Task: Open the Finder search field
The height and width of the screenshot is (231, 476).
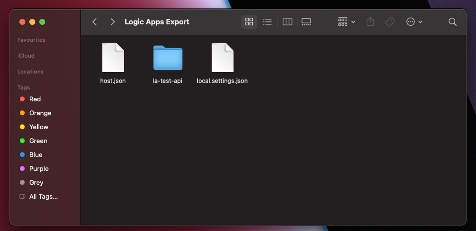Action: pos(452,22)
